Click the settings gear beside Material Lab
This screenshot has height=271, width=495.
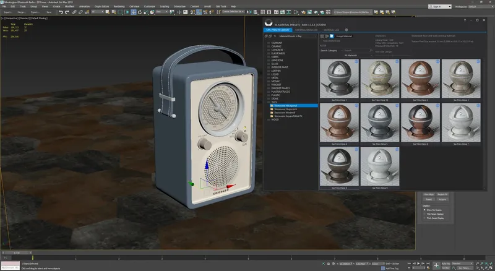click(345, 29)
